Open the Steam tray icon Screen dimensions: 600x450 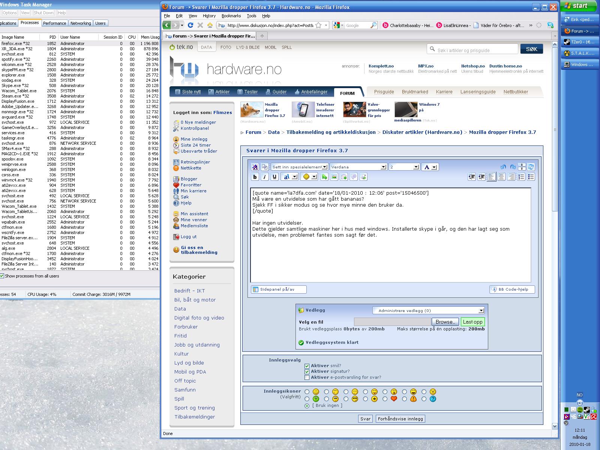[586, 410]
